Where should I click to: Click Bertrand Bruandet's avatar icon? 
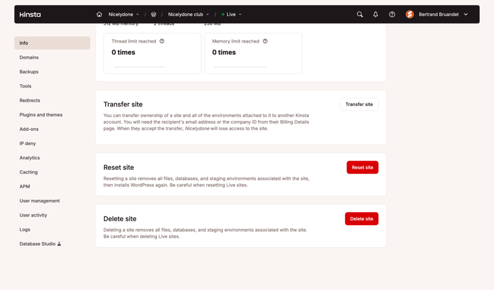pos(409,14)
